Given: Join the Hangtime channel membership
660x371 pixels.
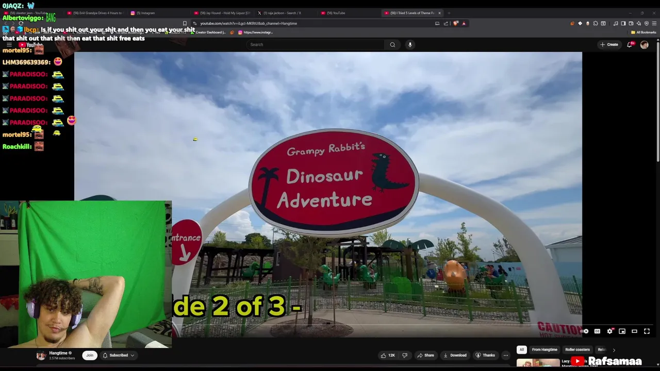Looking at the screenshot, I should pyautogui.click(x=90, y=355).
